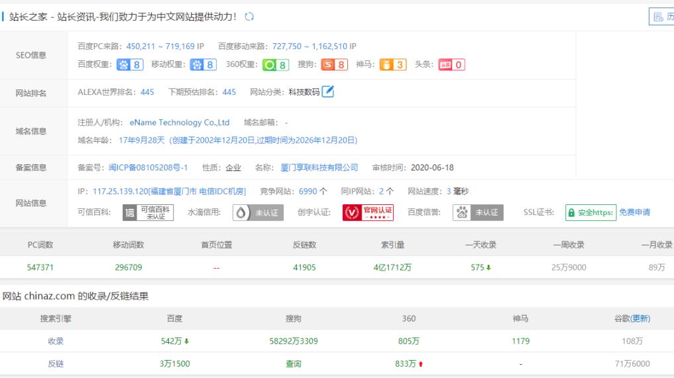
Task: Open 360 indexed count 805万
Action: click(408, 341)
